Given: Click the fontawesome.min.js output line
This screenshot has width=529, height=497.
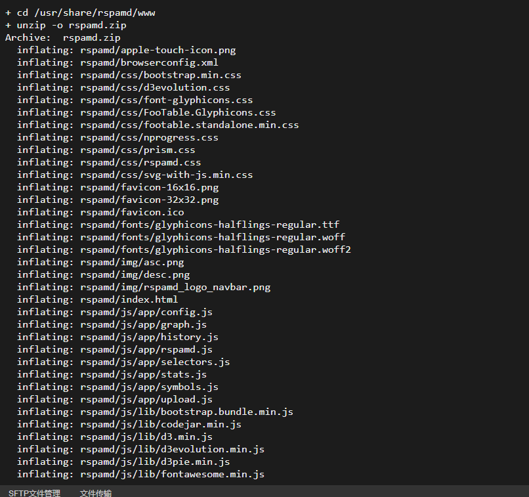Looking at the screenshot, I should [140, 475].
